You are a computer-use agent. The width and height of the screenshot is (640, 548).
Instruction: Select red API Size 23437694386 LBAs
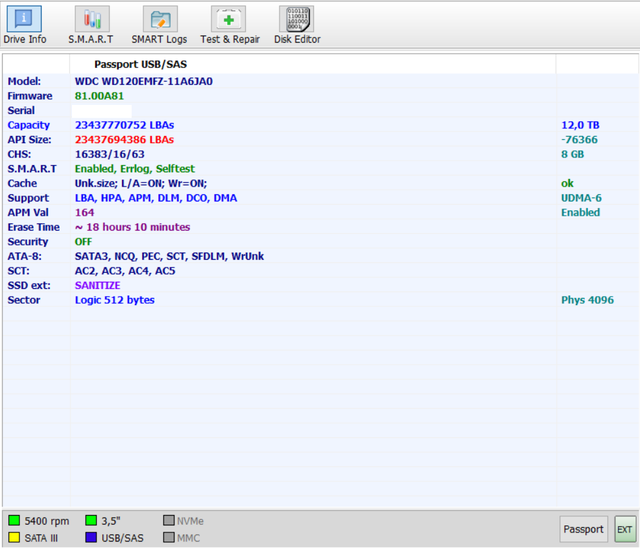click(124, 140)
